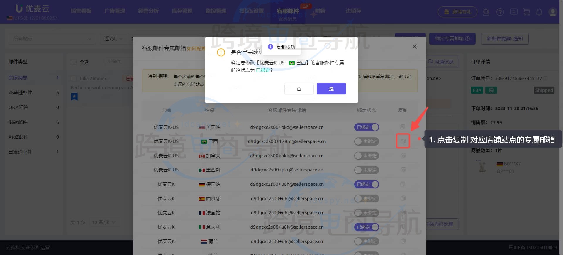Screen dimensions: 563x255
Task: Confirm binding with the 是 button
Action: pyautogui.click(x=331, y=89)
